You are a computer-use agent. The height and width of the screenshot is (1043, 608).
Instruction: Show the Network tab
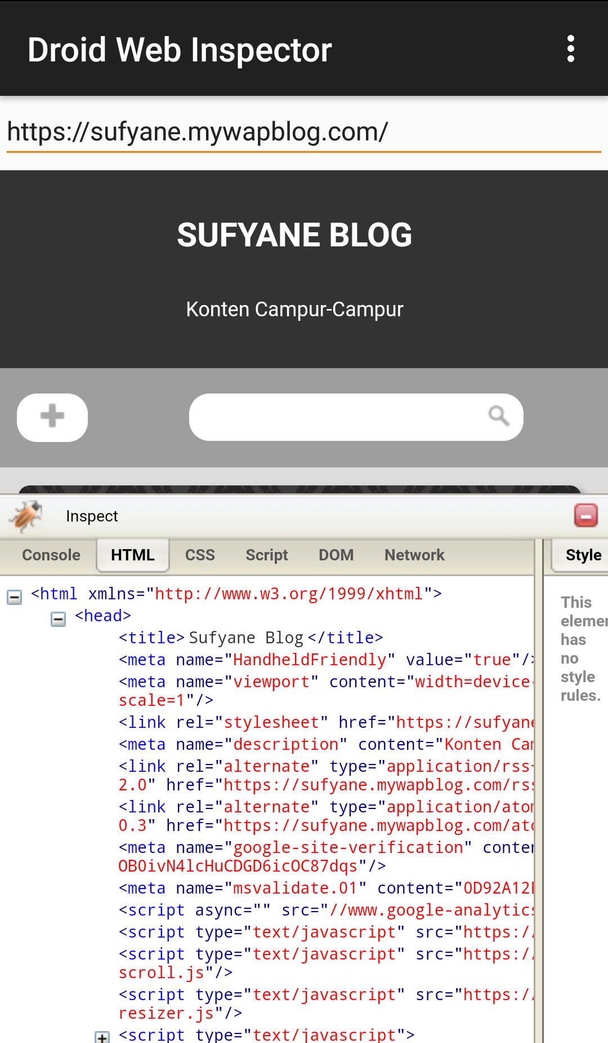coord(414,555)
